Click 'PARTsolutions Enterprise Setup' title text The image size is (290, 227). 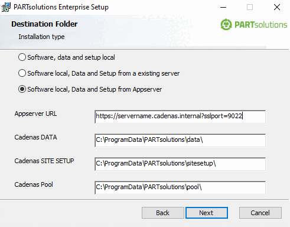point(61,7)
